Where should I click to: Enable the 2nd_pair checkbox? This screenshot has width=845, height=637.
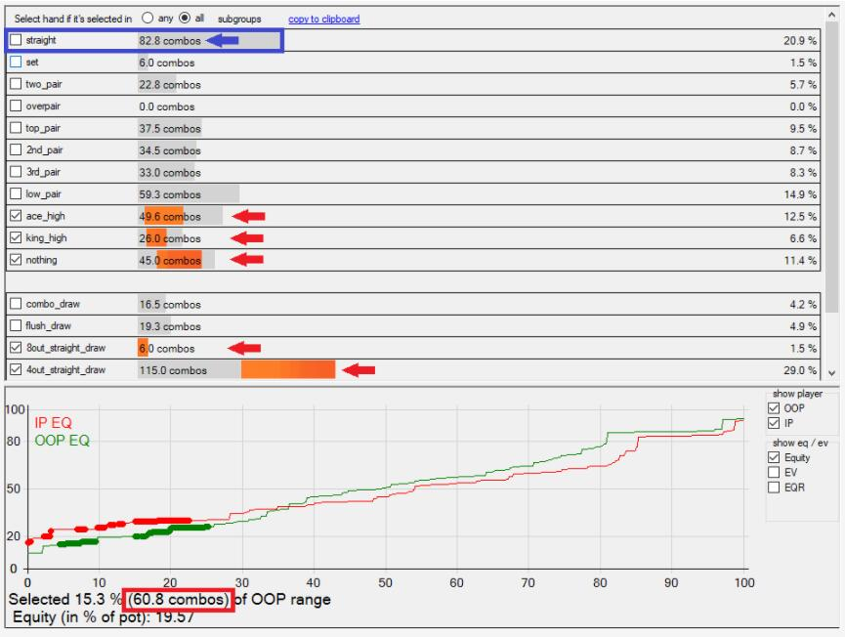(x=16, y=149)
